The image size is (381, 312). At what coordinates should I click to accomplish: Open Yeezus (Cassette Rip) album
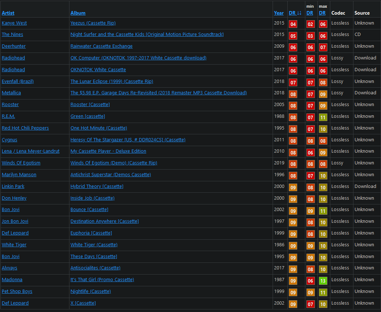click(93, 23)
